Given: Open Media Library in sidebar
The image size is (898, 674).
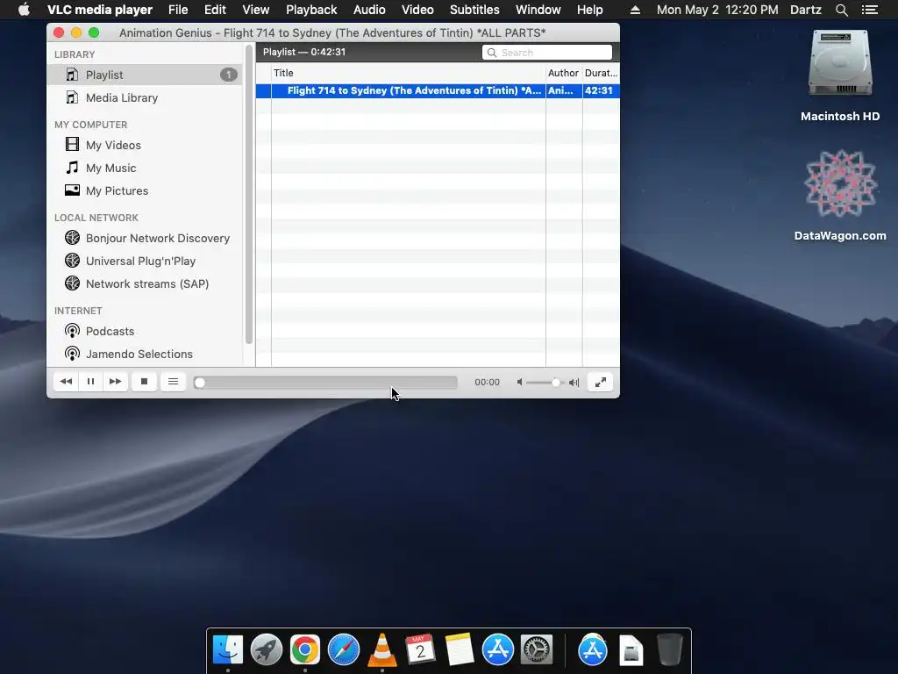Looking at the screenshot, I should (145, 97).
